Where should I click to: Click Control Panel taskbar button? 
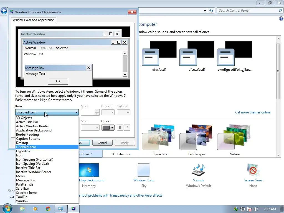pyautogui.click(x=61, y=209)
